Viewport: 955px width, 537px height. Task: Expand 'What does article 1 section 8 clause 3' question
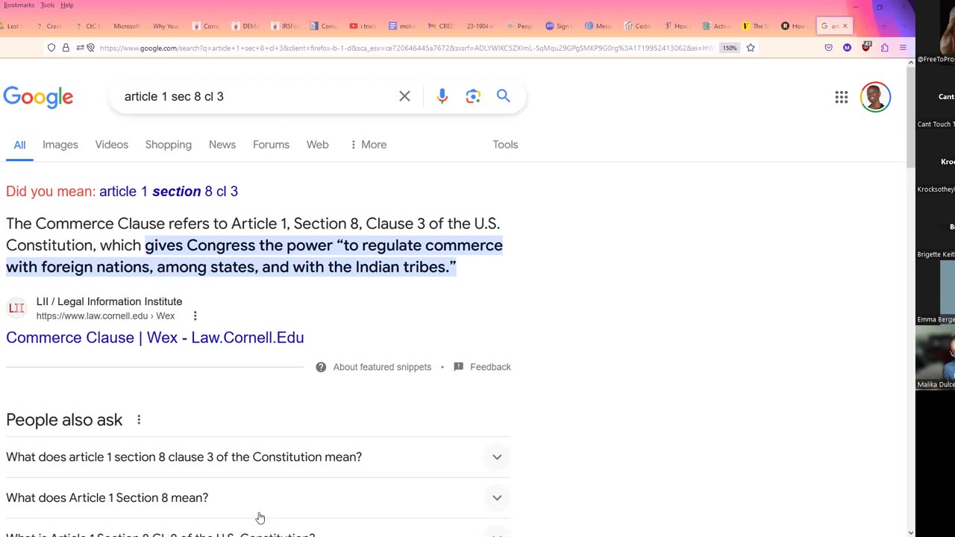[258, 457]
